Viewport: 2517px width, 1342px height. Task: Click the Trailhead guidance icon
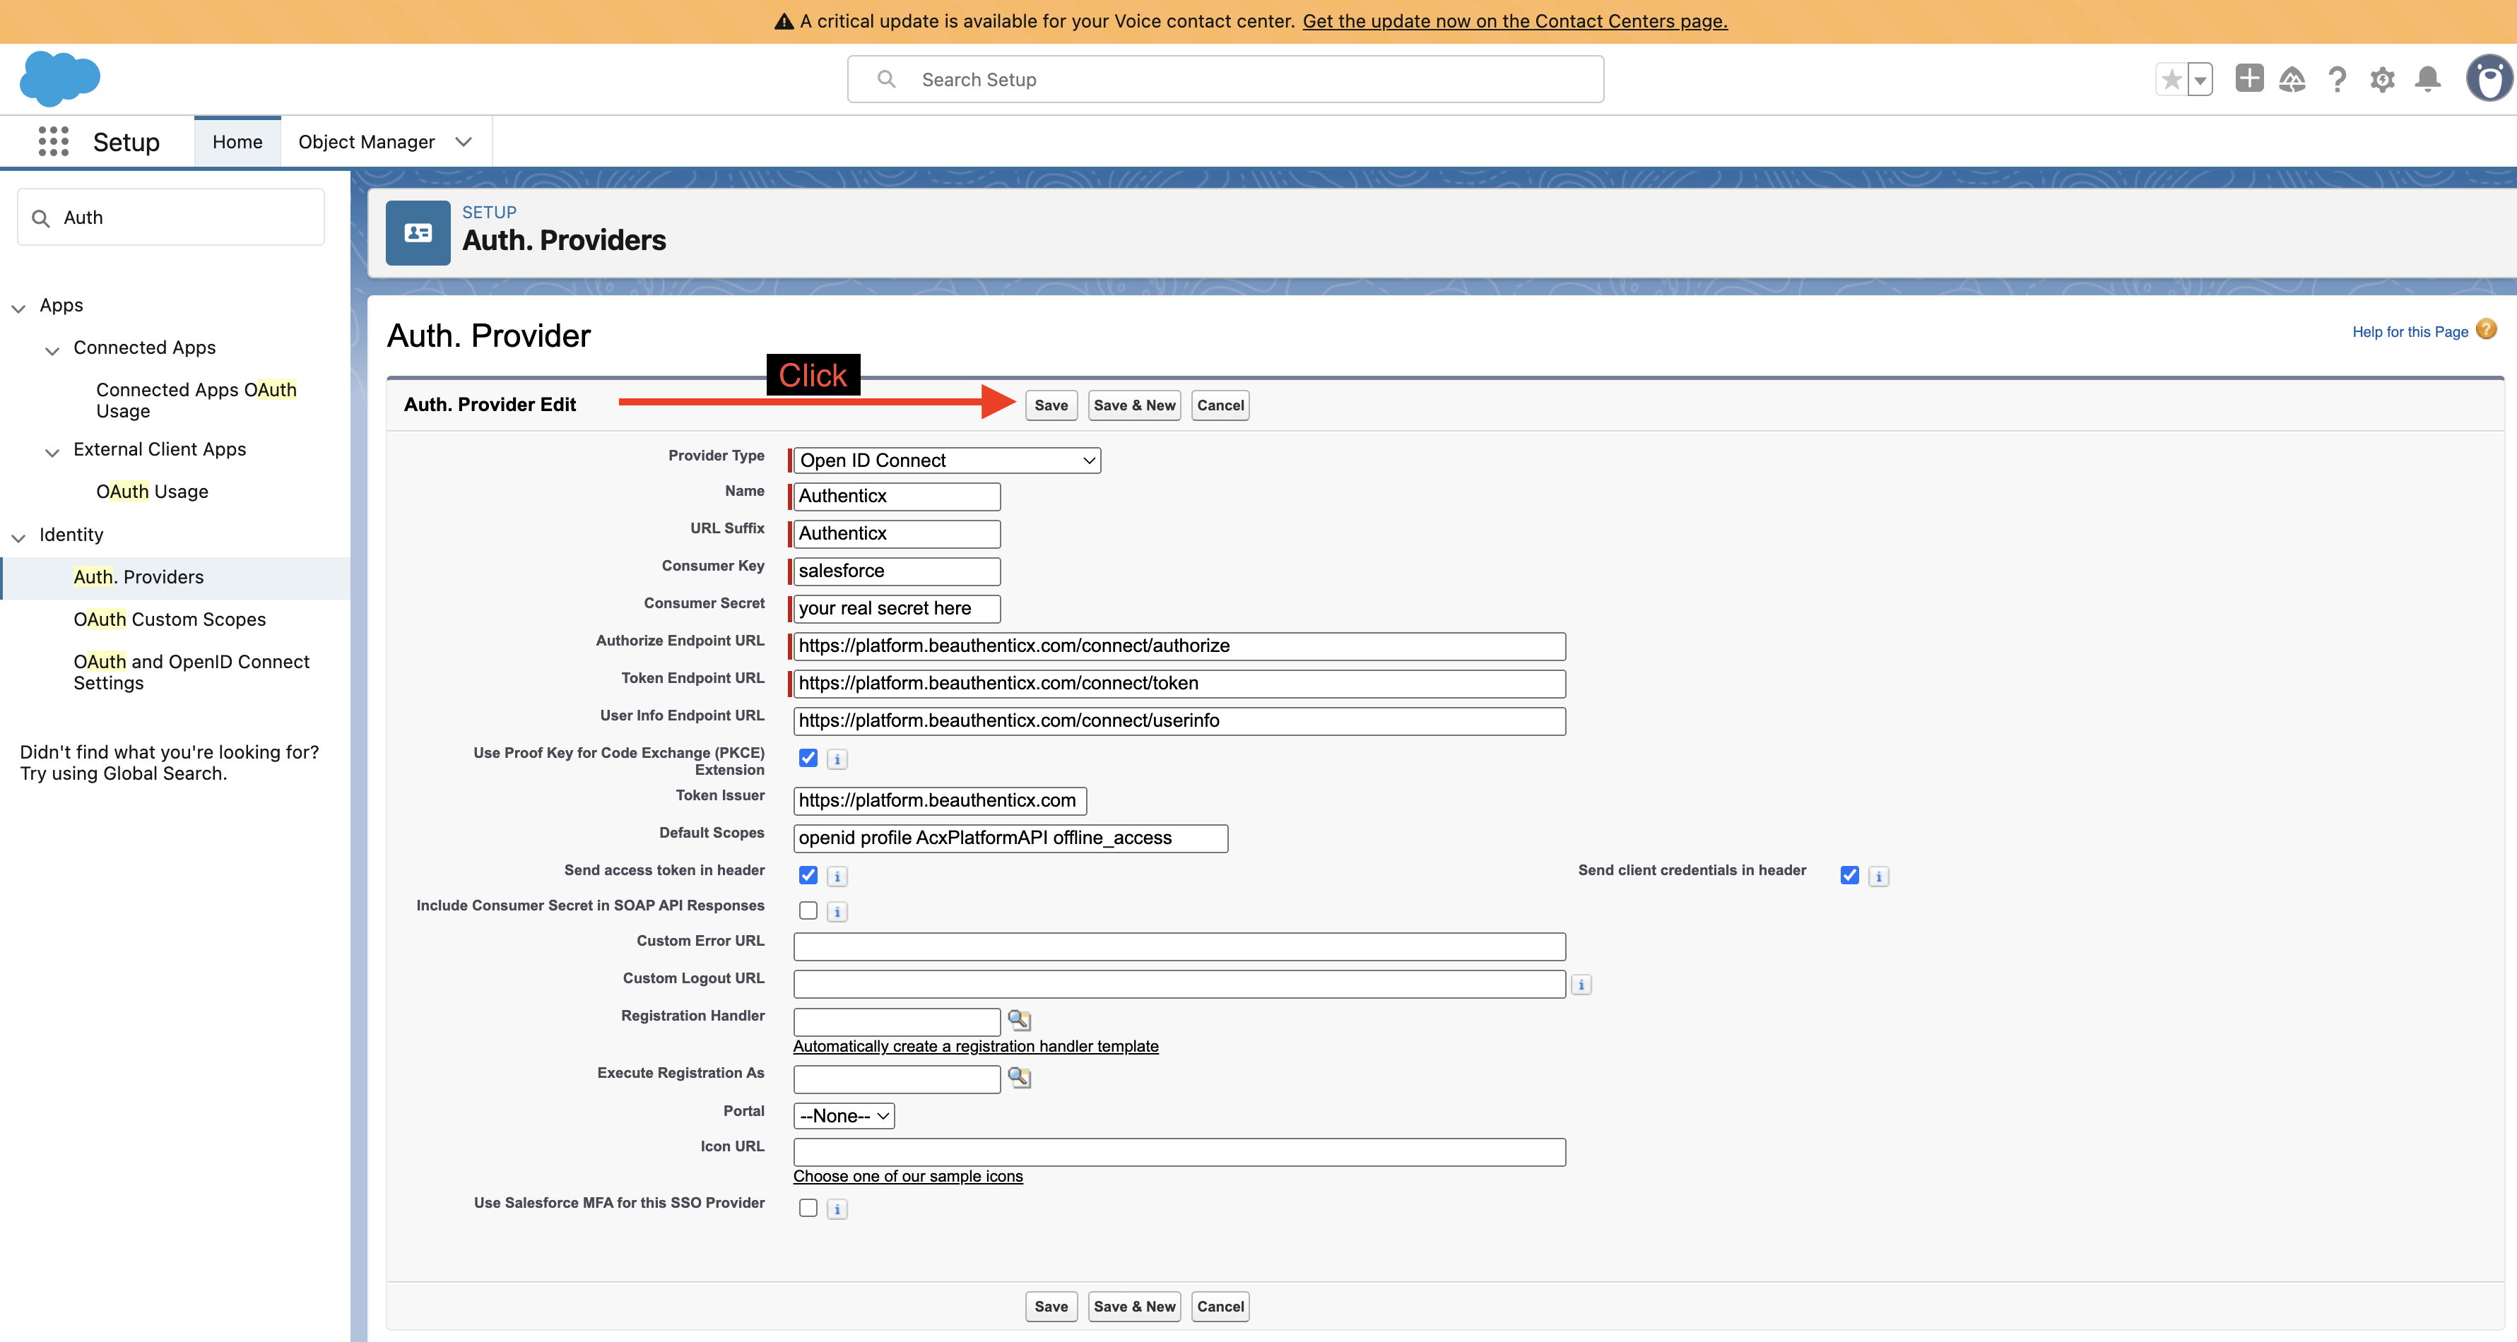(2292, 79)
